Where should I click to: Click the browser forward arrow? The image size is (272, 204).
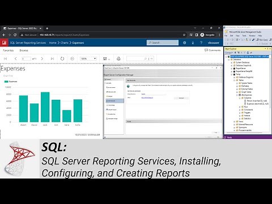[9, 35]
